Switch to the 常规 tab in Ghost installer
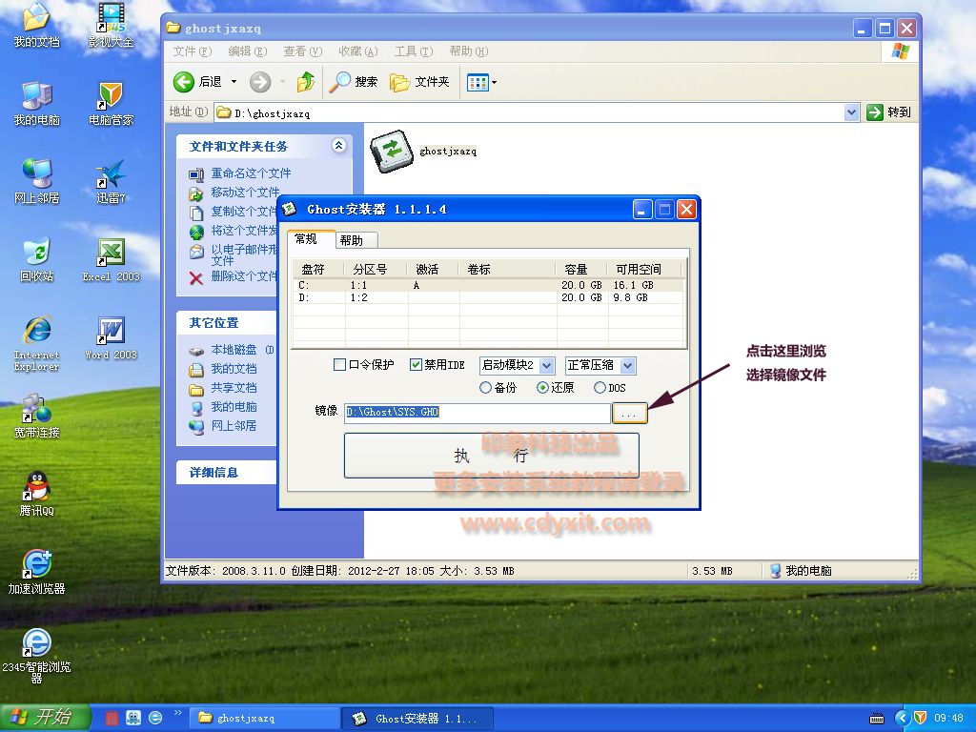 point(312,239)
